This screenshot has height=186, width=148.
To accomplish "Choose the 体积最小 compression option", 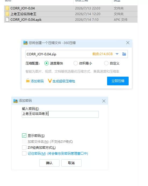I will point(76,63).
